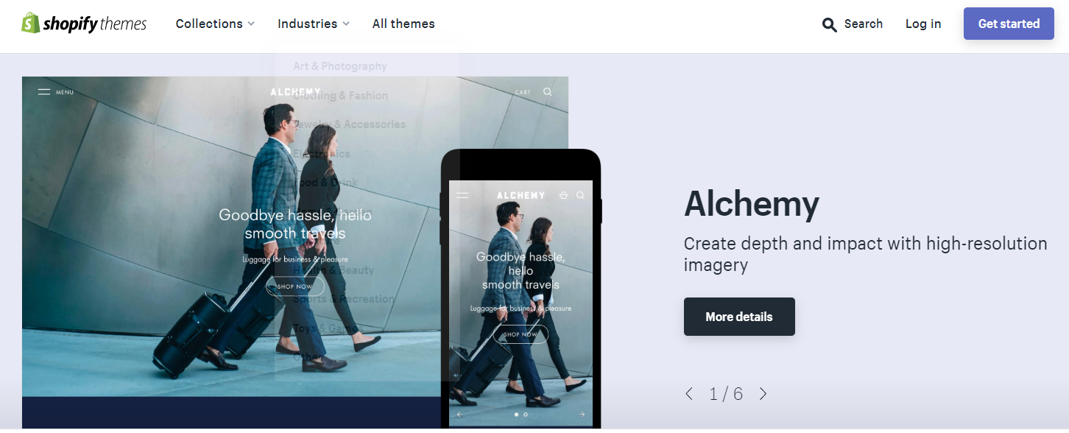Open the All themes link

[403, 24]
